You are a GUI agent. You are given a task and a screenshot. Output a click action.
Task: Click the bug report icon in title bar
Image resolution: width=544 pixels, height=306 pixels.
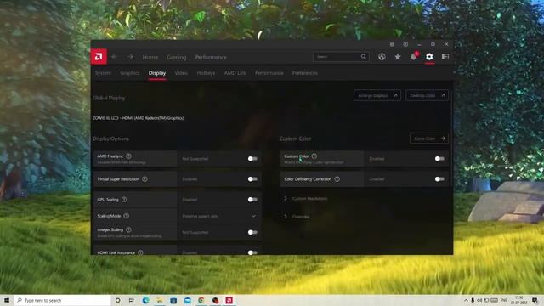[x=392, y=44]
